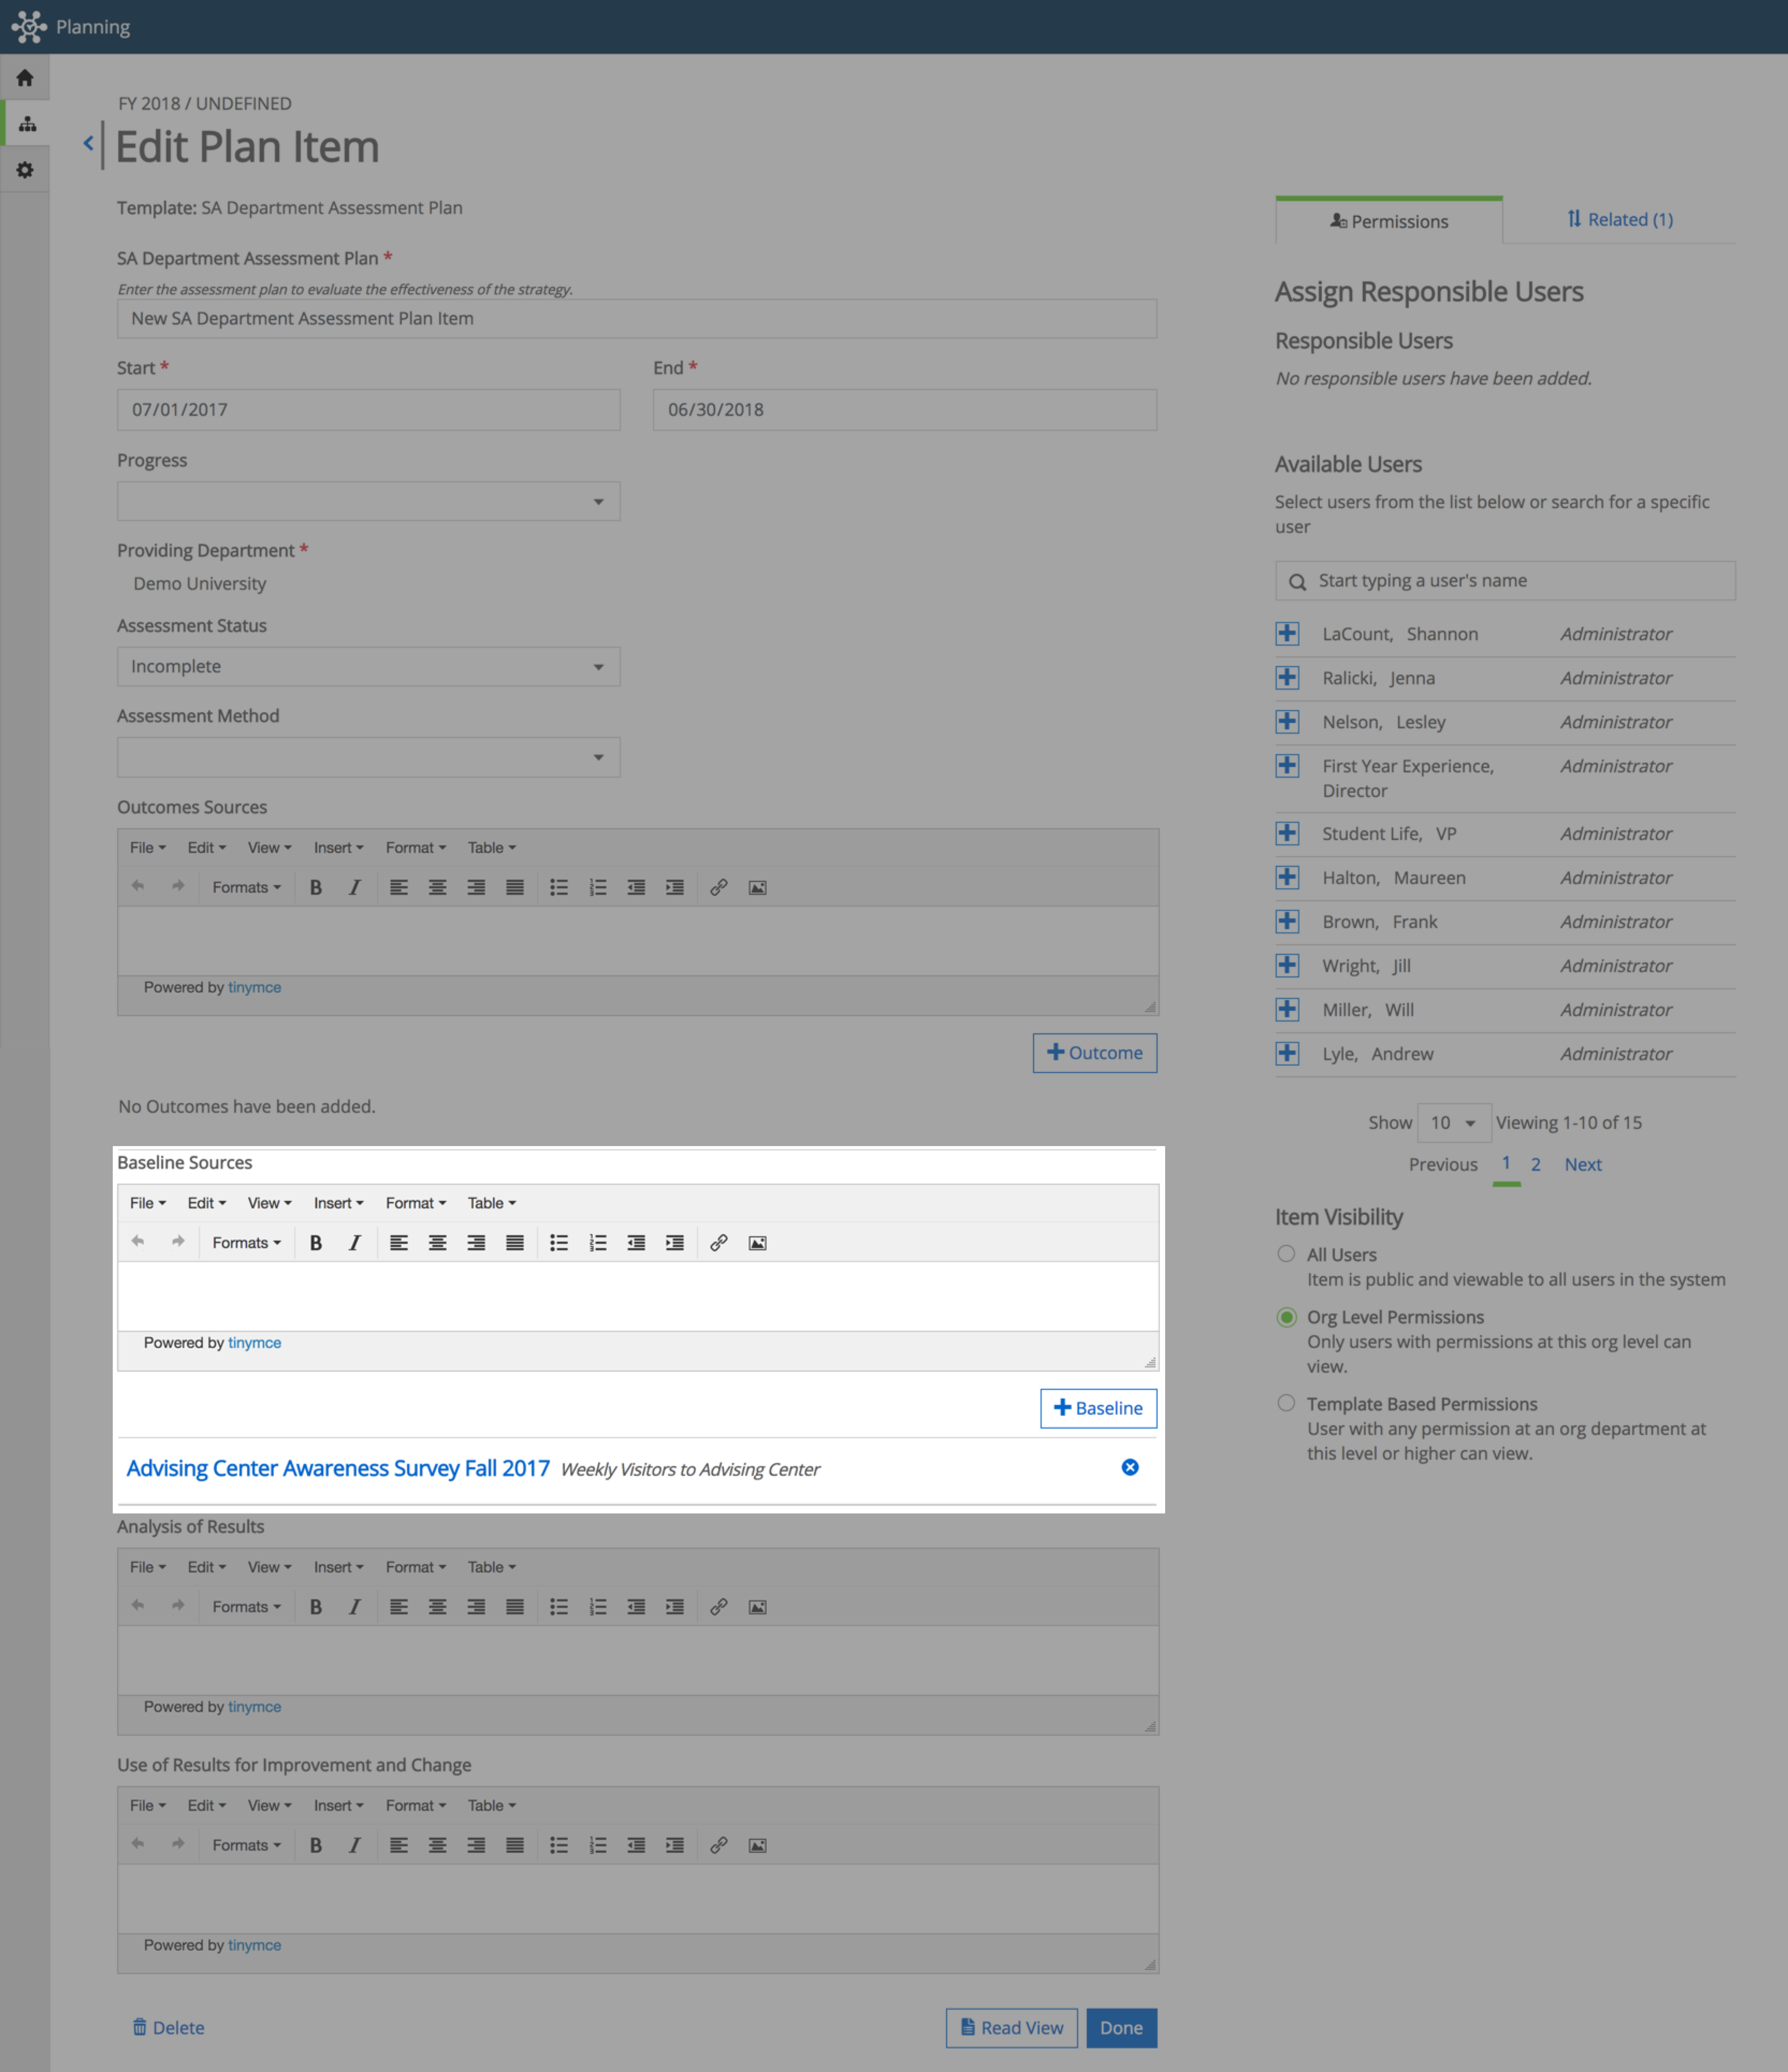This screenshot has height=2072, width=1788.
Task: Add Miller, Will with the plus icon
Action: click(1287, 1009)
